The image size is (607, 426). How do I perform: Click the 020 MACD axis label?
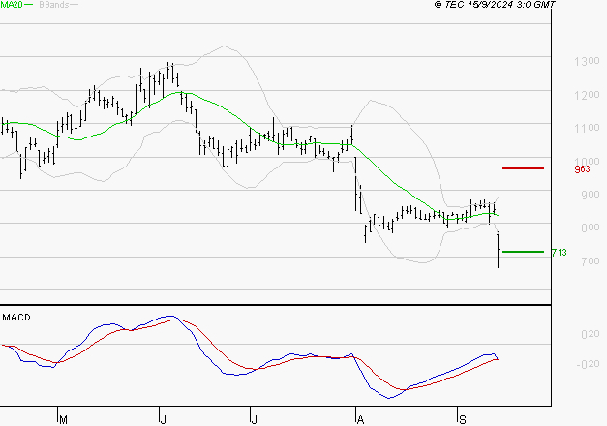coord(591,334)
